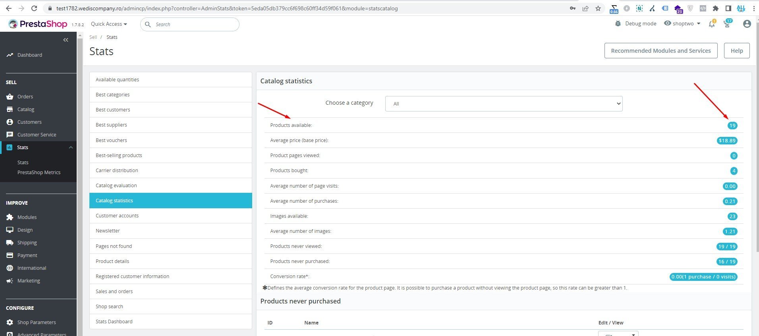The image size is (759, 336).
Task: Open the Stats submenu link
Action: click(23, 162)
